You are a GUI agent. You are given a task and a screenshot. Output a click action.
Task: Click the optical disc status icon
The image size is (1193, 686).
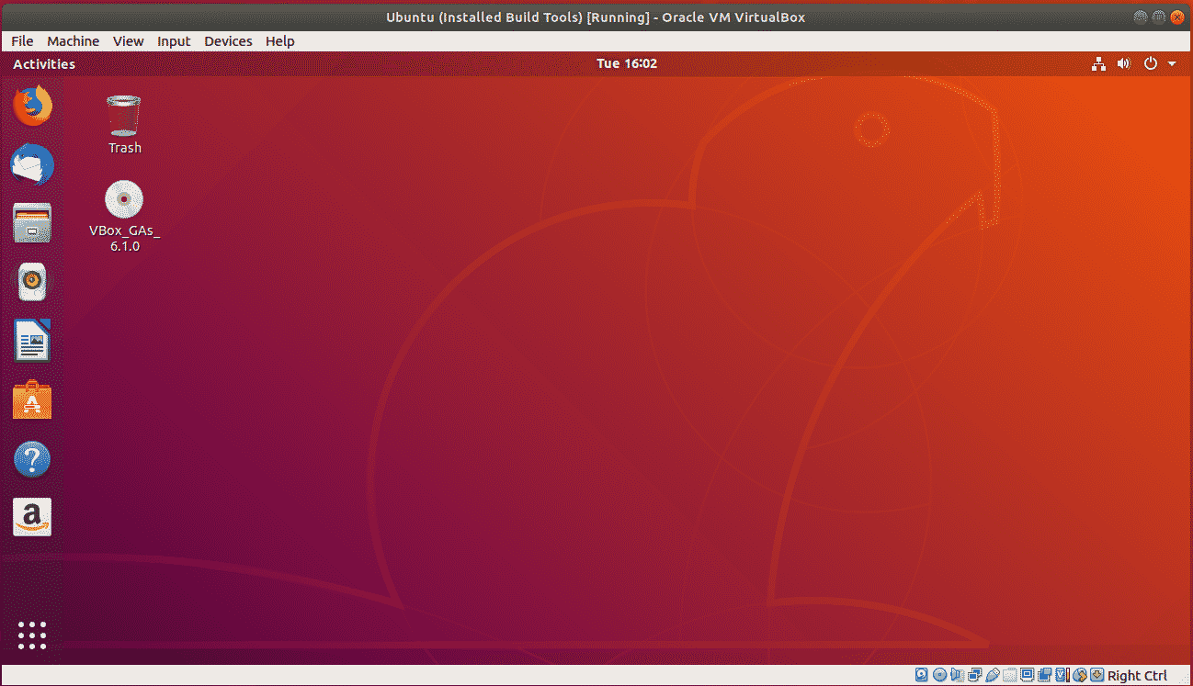tap(939, 675)
